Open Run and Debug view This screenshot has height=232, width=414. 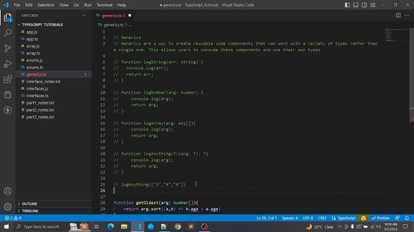pyautogui.click(x=8, y=64)
